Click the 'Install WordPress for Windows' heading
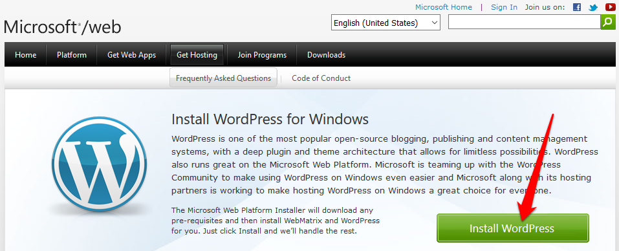This screenshot has width=619, height=251. coord(270,118)
